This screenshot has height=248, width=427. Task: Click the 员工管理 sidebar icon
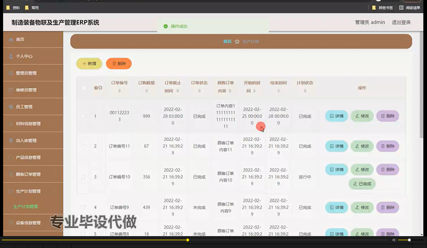coord(10,107)
